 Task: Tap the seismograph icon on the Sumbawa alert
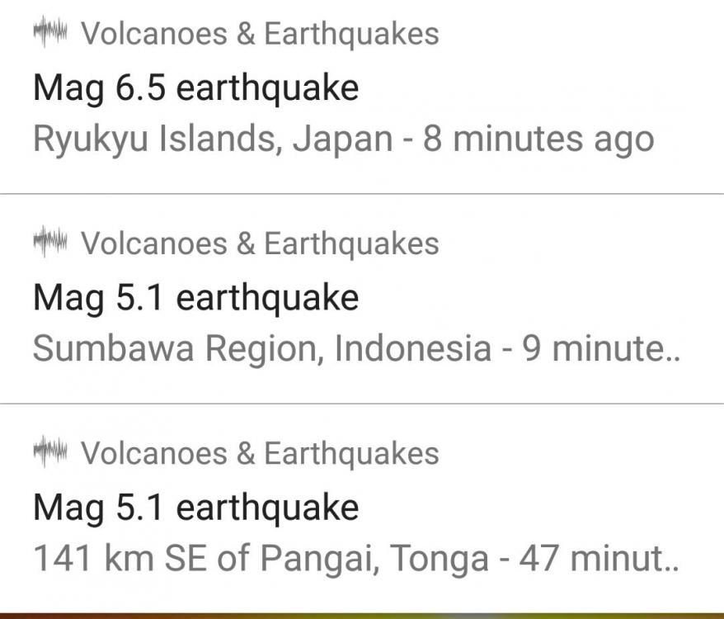pyautogui.click(x=50, y=243)
